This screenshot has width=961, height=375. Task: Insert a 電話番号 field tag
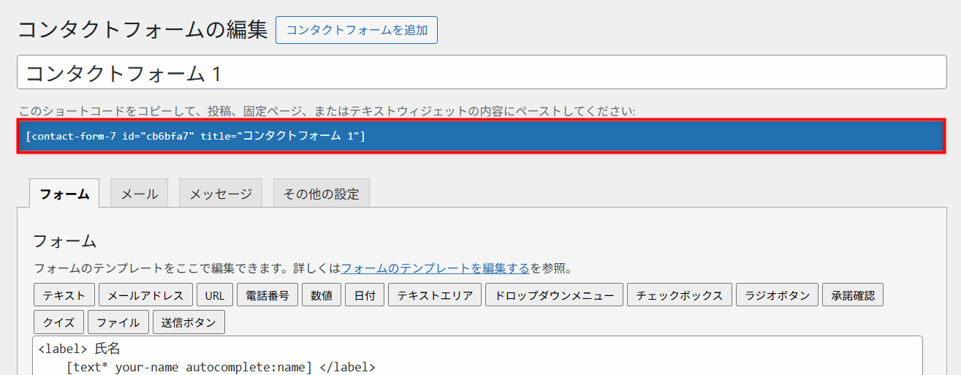[267, 295]
